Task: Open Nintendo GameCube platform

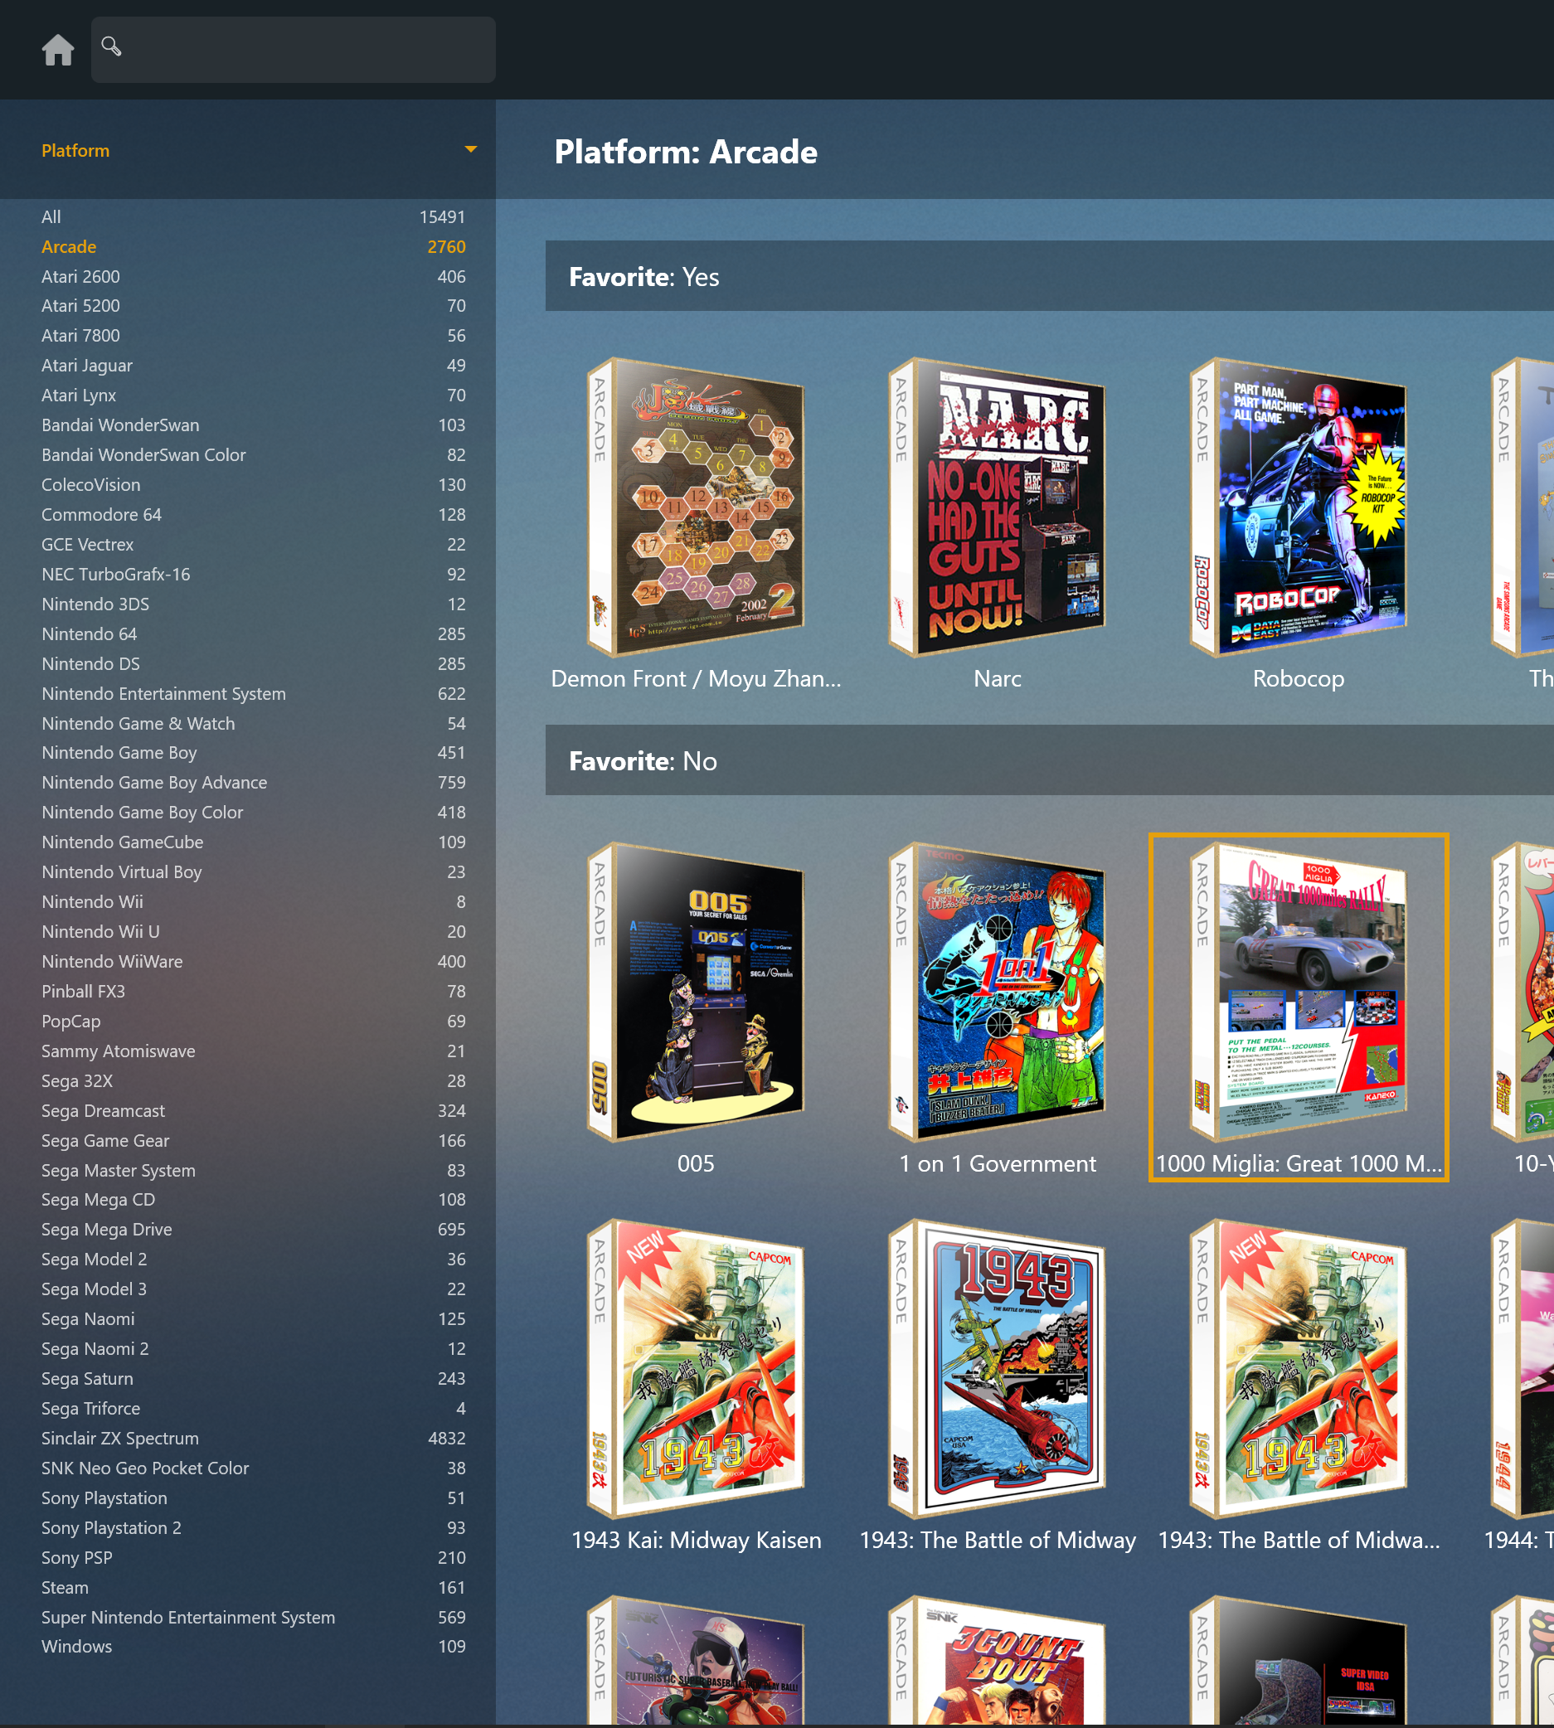Action: tap(254, 842)
